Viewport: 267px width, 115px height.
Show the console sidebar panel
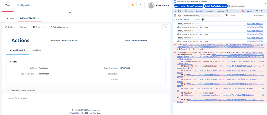(x=175, y=15)
